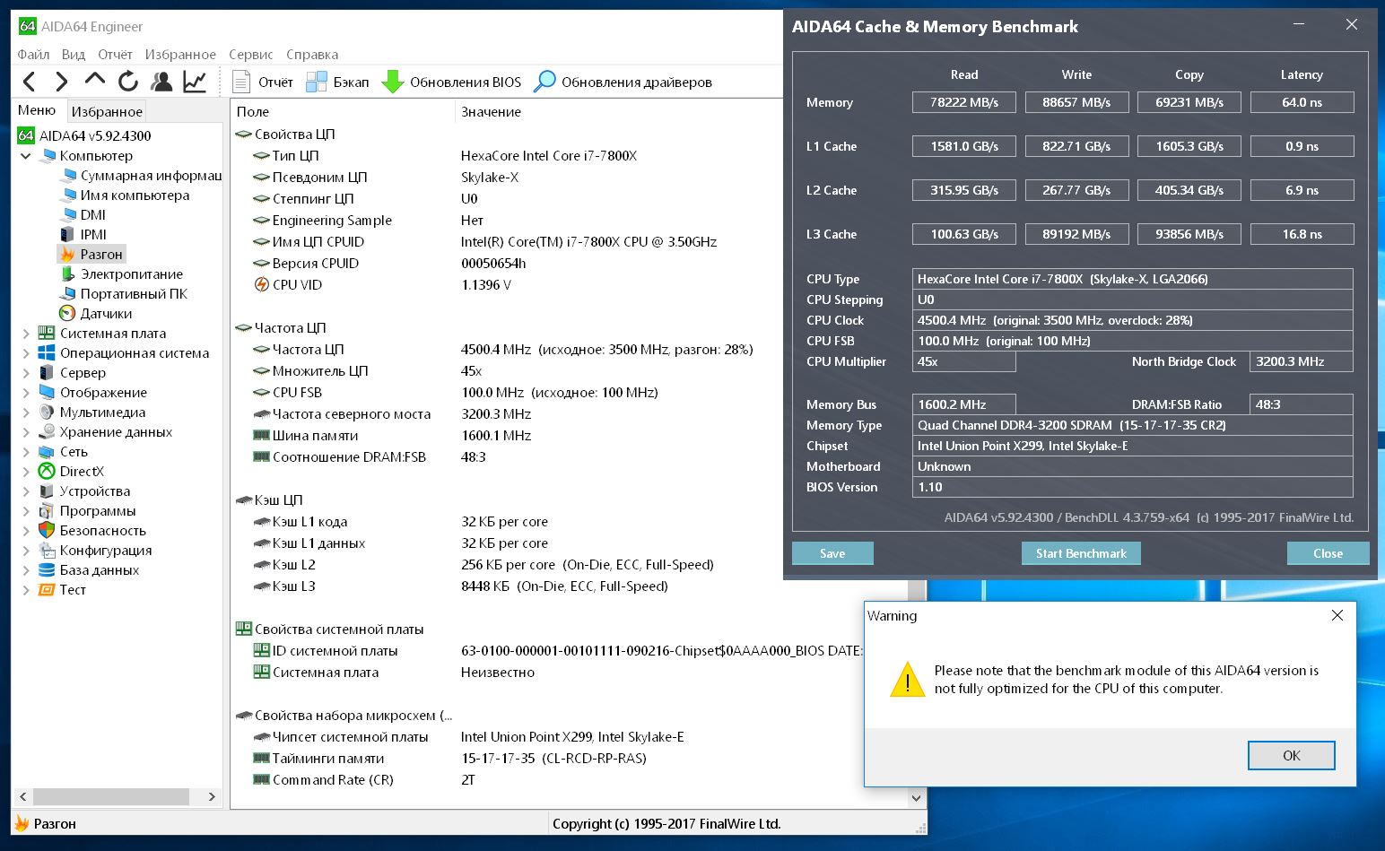Expand the Конфигурация tree node
The image size is (1385, 851).
26,551
